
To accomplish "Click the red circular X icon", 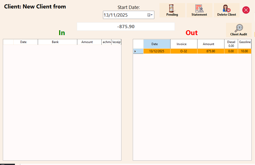I will tap(246, 10).
